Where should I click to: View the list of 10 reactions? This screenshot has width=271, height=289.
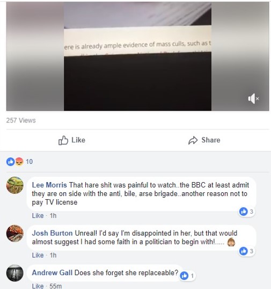[x=30, y=162]
